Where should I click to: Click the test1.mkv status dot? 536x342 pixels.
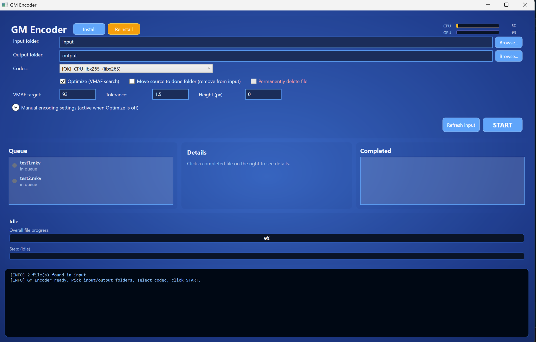click(15, 166)
